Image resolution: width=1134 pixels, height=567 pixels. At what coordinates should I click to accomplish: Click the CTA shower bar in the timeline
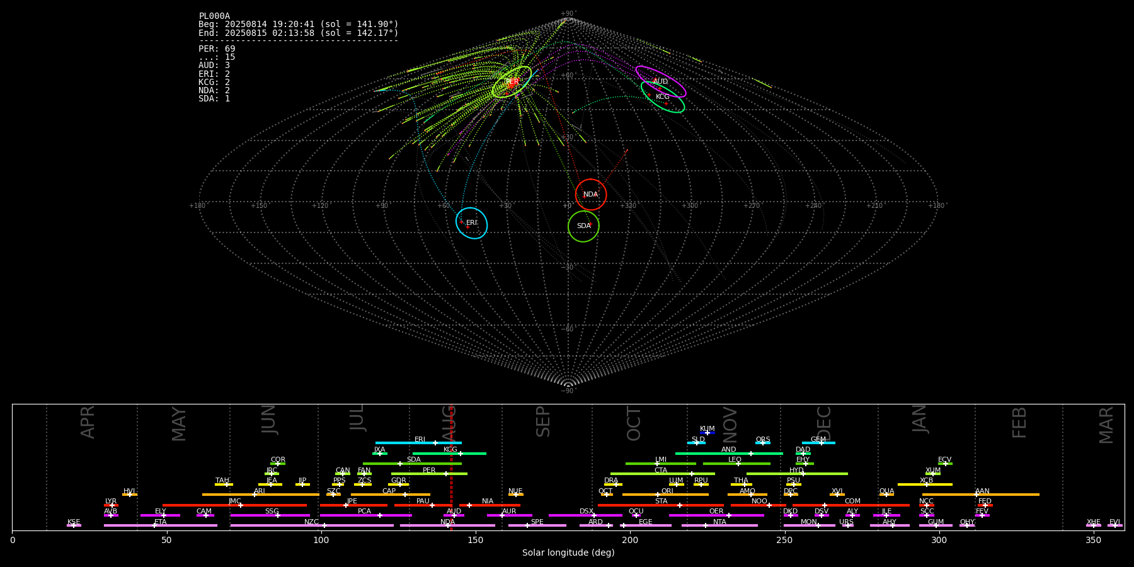coord(663,474)
